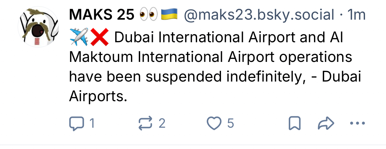This screenshot has width=386, height=149.
Task: Open the MAKS 25 profile avatar
Action: click(x=38, y=27)
